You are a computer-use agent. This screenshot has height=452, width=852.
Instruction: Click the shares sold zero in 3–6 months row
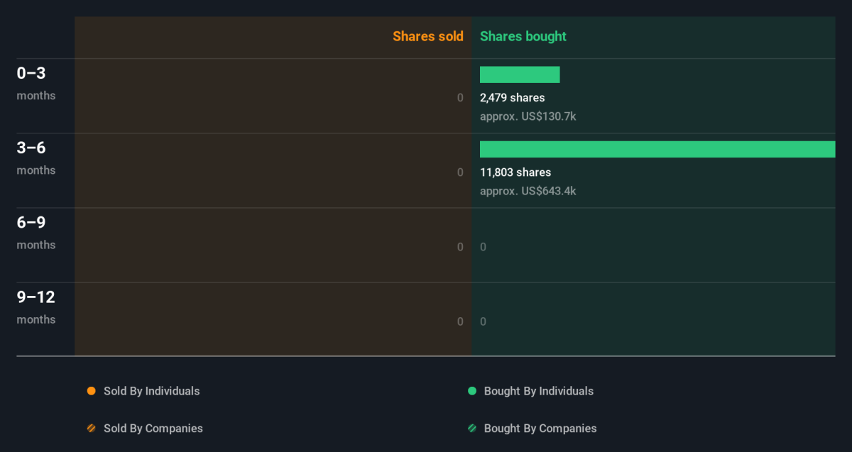(460, 172)
